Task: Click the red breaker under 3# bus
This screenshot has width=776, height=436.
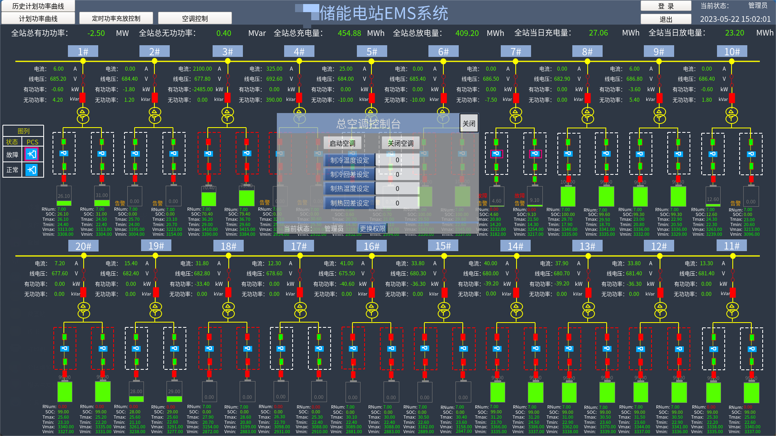Action: pyautogui.click(x=228, y=98)
